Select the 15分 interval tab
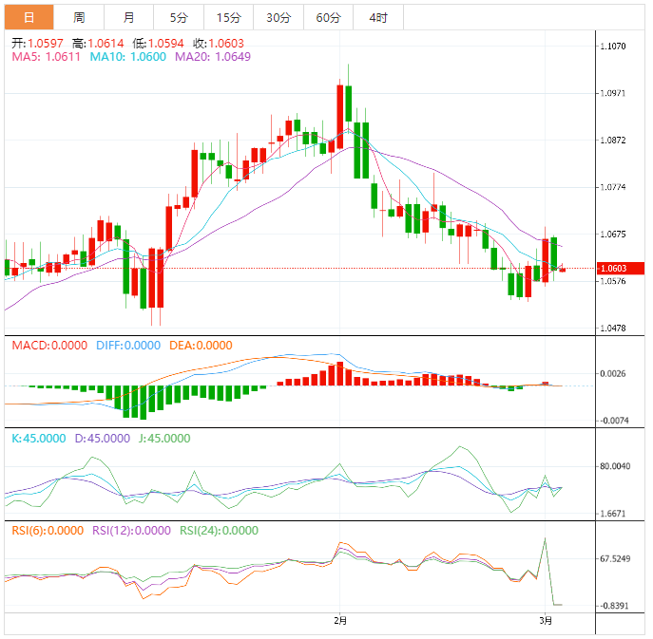Image resolution: width=653 pixels, height=639 pixels. (228, 17)
